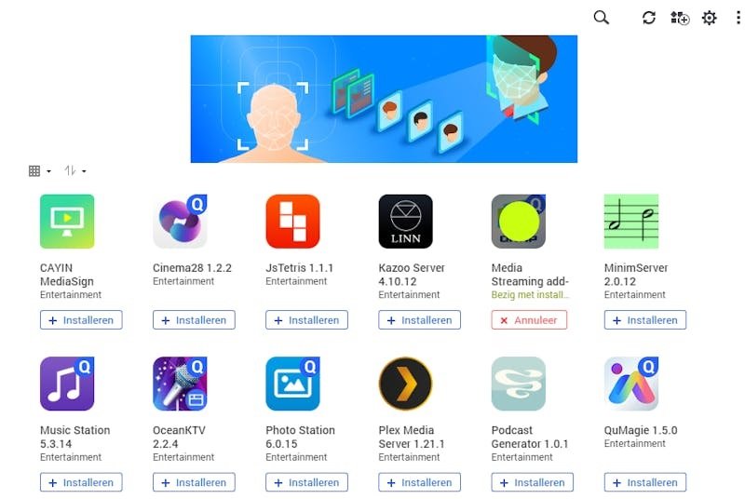Cancel the Media Streaming add-on installation

[529, 320]
